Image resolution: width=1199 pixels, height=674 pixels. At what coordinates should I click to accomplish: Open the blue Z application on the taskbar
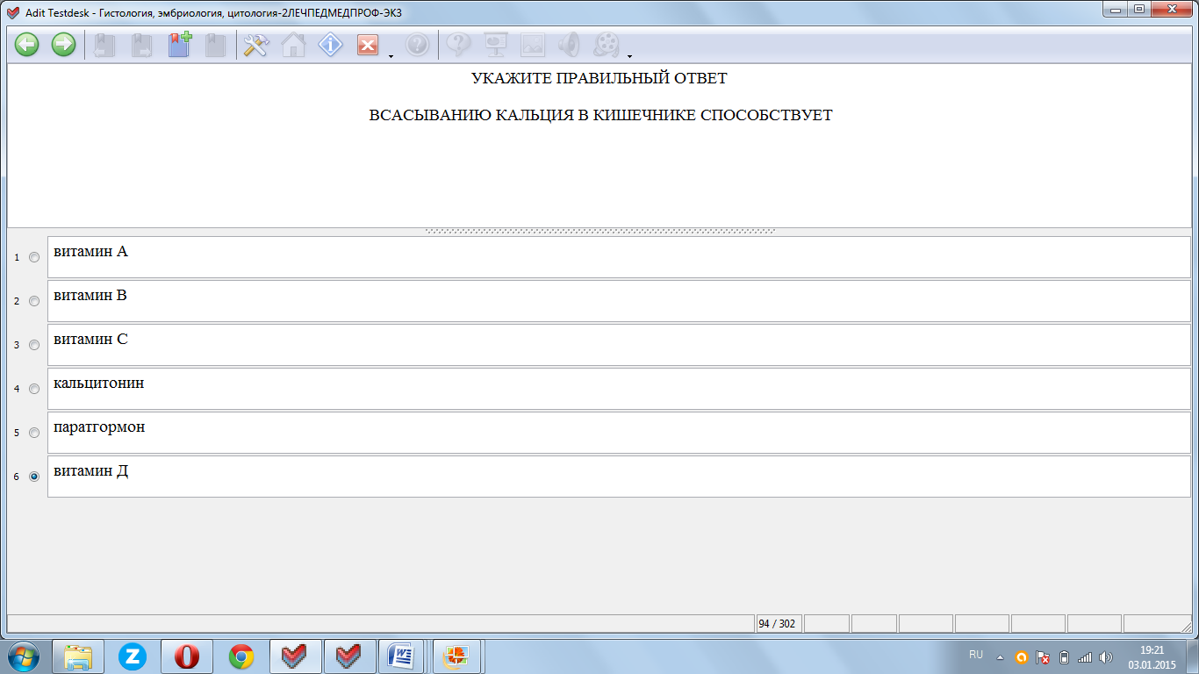133,656
